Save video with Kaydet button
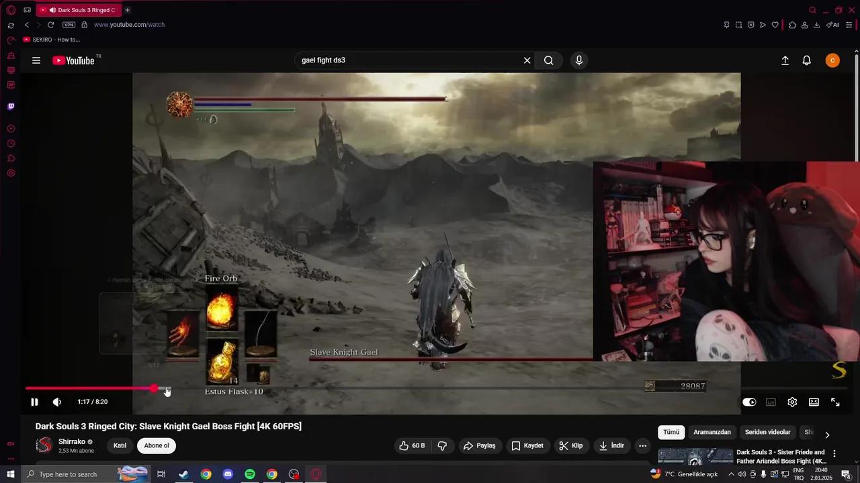This screenshot has height=483, width=860. point(527,445)
